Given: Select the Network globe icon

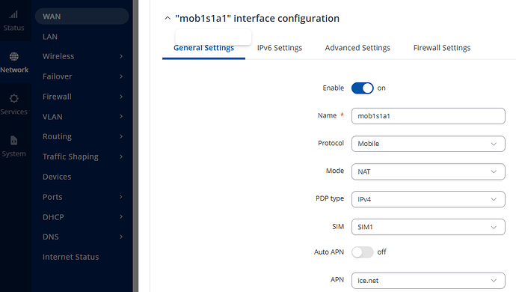Looking at the screenshot, I should [13, 56].
